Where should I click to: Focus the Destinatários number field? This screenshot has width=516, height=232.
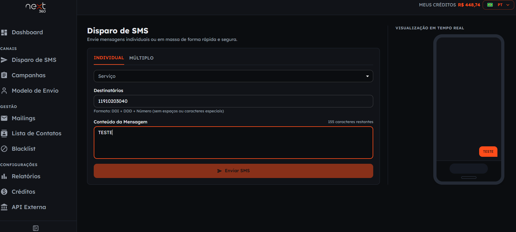click(233, 101)
